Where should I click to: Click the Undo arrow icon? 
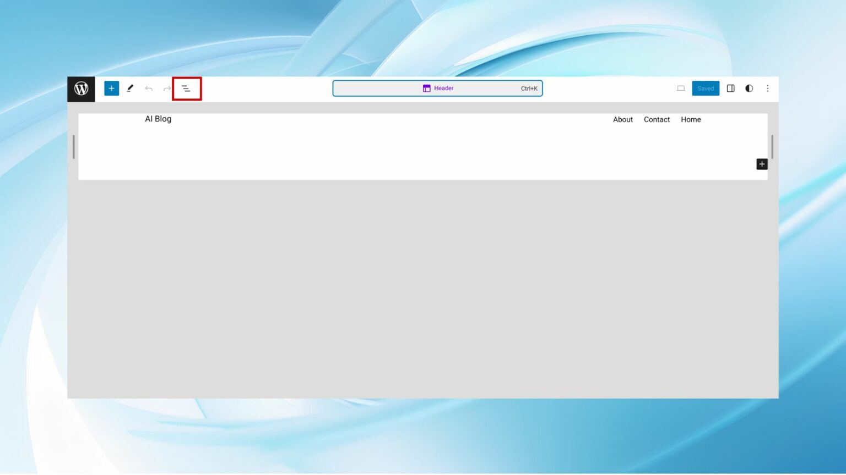148,88
